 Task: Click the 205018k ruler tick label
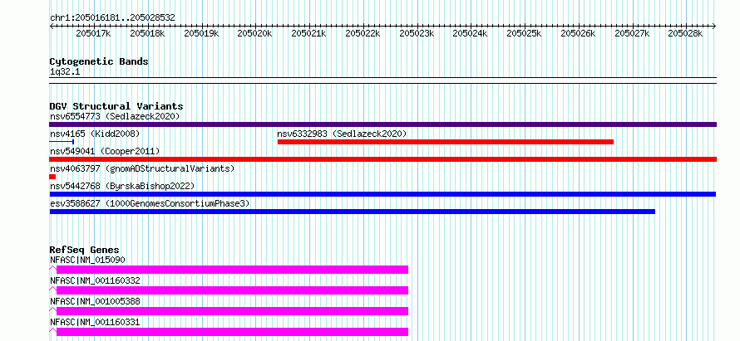147,33
